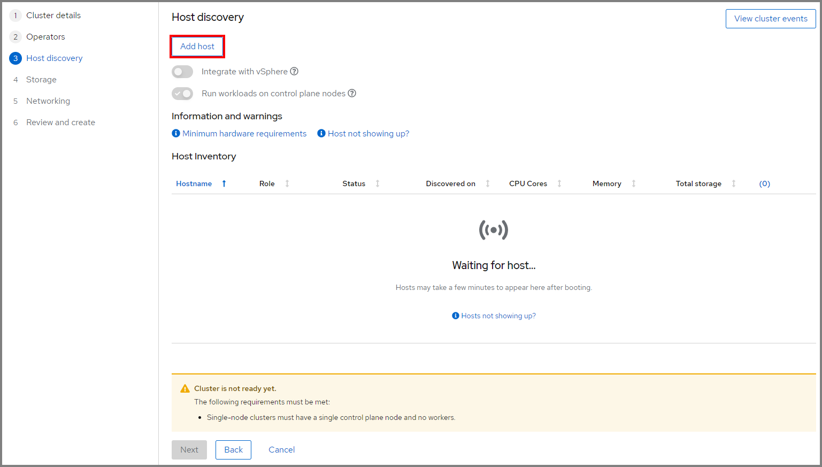Viewport: 822px width, 467px height.
Task: Open the control plane workloads help icon
Action: pos(352,93)
